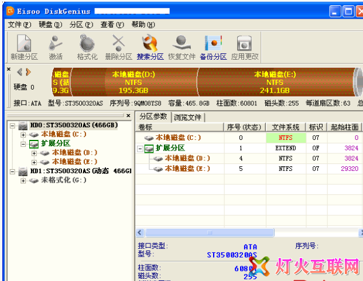363x281 pixels.
Task: Click the 卷标 column header
Action: [x=179, y=127]
